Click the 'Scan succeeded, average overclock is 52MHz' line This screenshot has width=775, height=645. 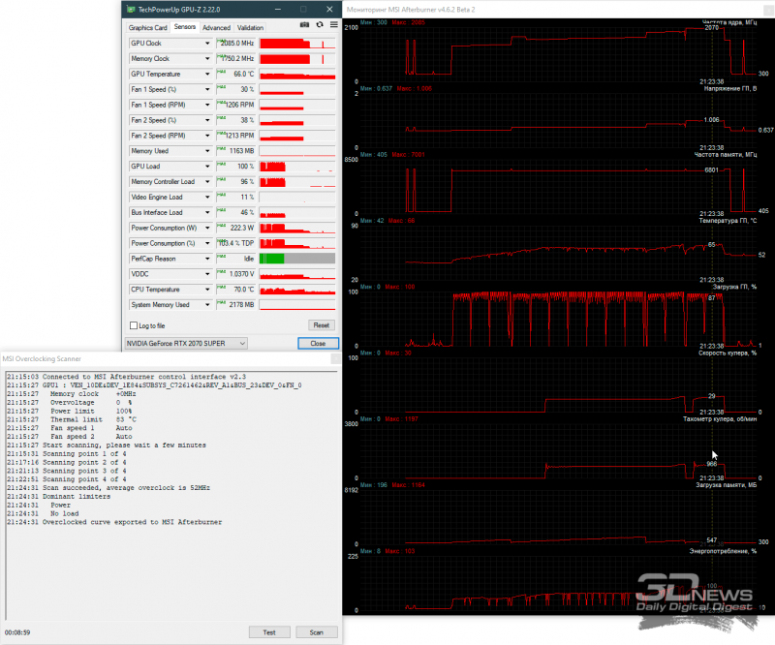tap(108, 488)
